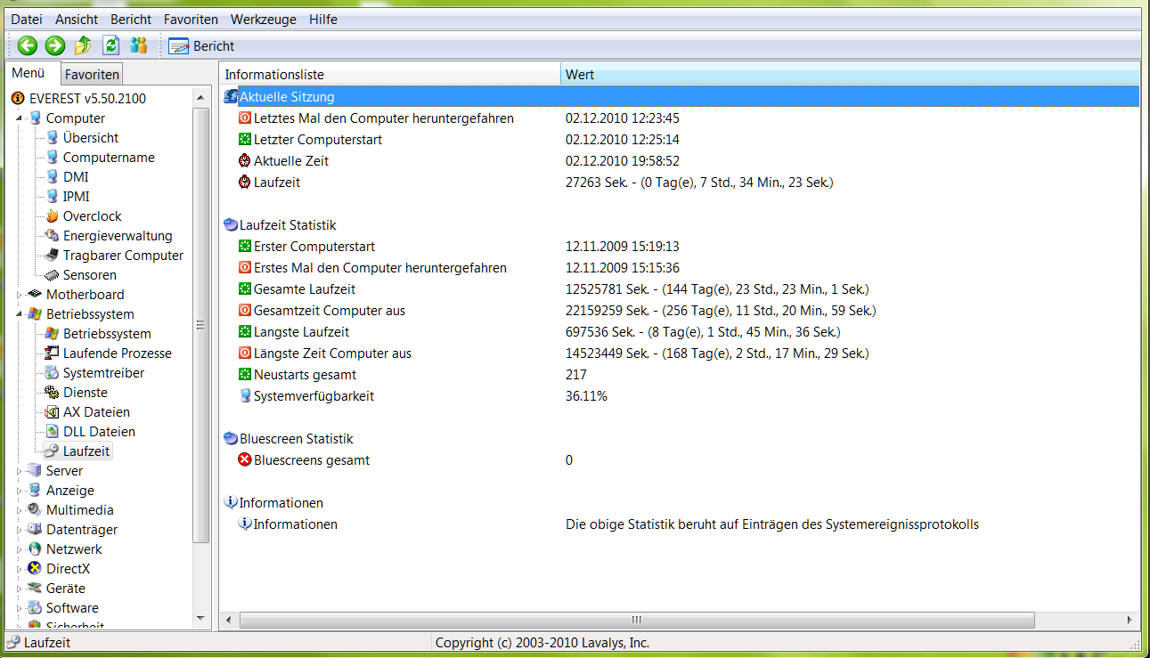Click the Betriebssystem child item Windows icon
Screen dimensions: 1150x658
[x=53, y=334]
